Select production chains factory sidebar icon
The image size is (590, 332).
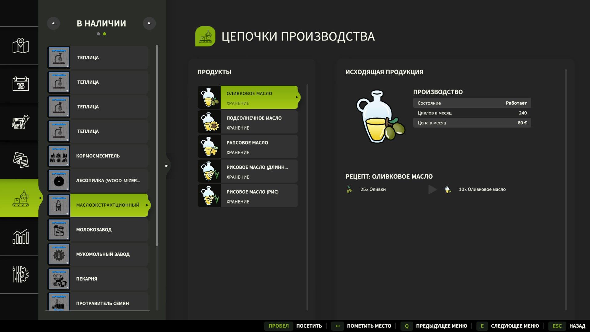[x=21, y=198]
